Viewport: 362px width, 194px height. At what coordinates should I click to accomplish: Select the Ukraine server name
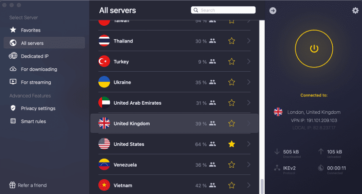point(122,82)
